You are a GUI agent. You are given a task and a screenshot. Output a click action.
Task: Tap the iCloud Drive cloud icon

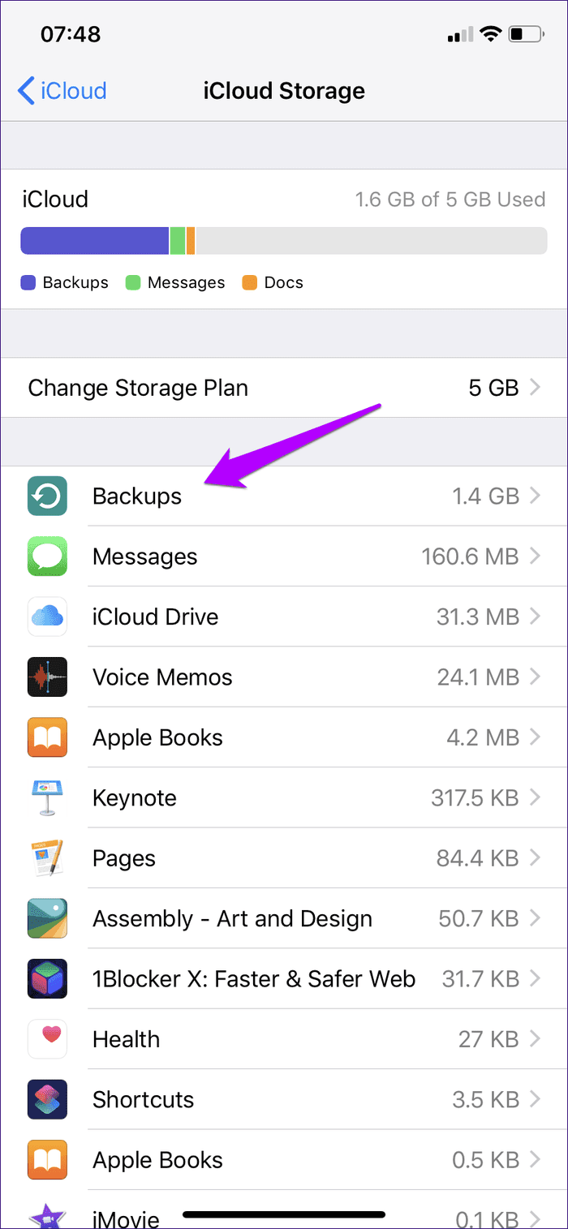point(47,617)
